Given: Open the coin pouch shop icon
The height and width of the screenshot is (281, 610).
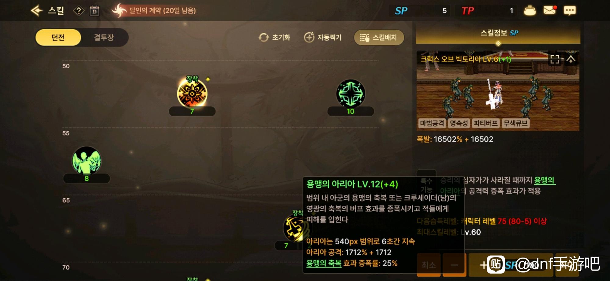Looking at the screenshot, I should [530, 10].
